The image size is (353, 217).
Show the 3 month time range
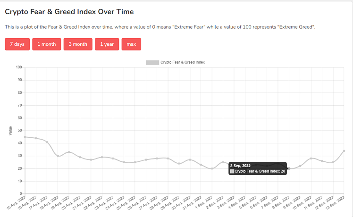click(78, 44)
